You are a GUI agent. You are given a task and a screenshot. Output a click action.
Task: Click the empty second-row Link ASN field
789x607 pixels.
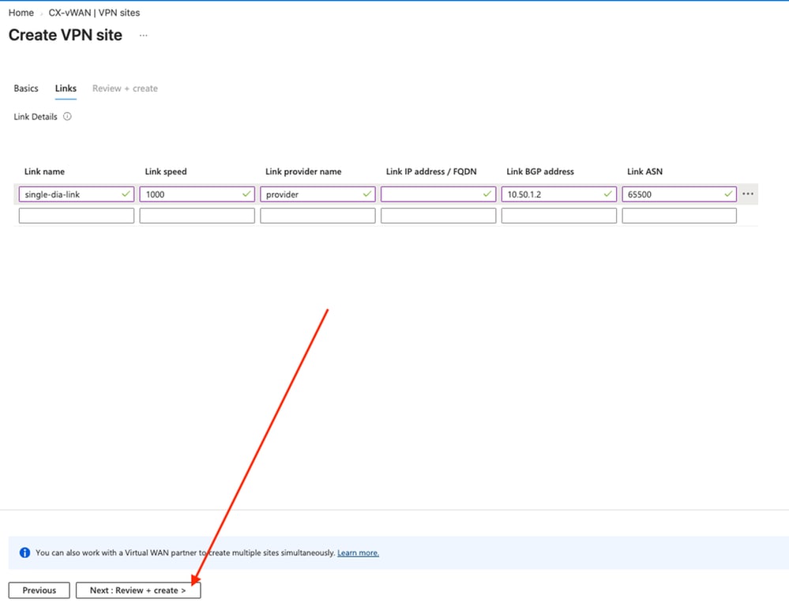tap(679, 216)
